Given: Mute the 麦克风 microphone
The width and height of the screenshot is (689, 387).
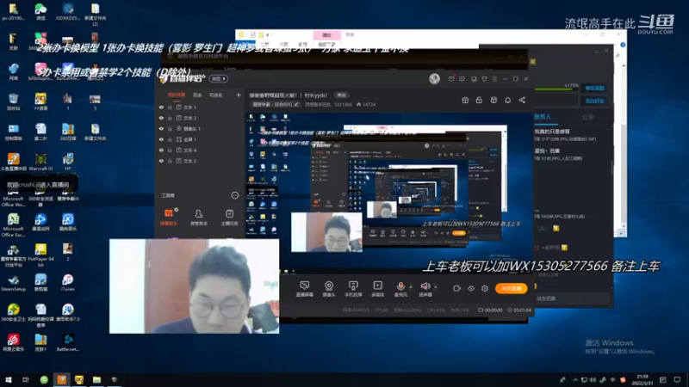Looking at the screenshot, I should tap(400, 289).
